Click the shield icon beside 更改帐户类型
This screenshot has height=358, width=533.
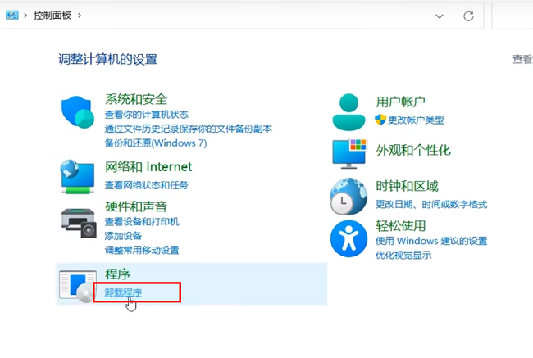380,120
